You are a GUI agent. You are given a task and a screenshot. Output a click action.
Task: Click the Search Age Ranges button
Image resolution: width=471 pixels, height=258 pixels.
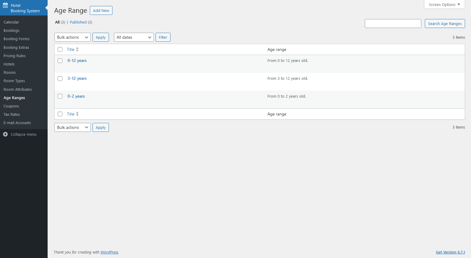[445, 24]
